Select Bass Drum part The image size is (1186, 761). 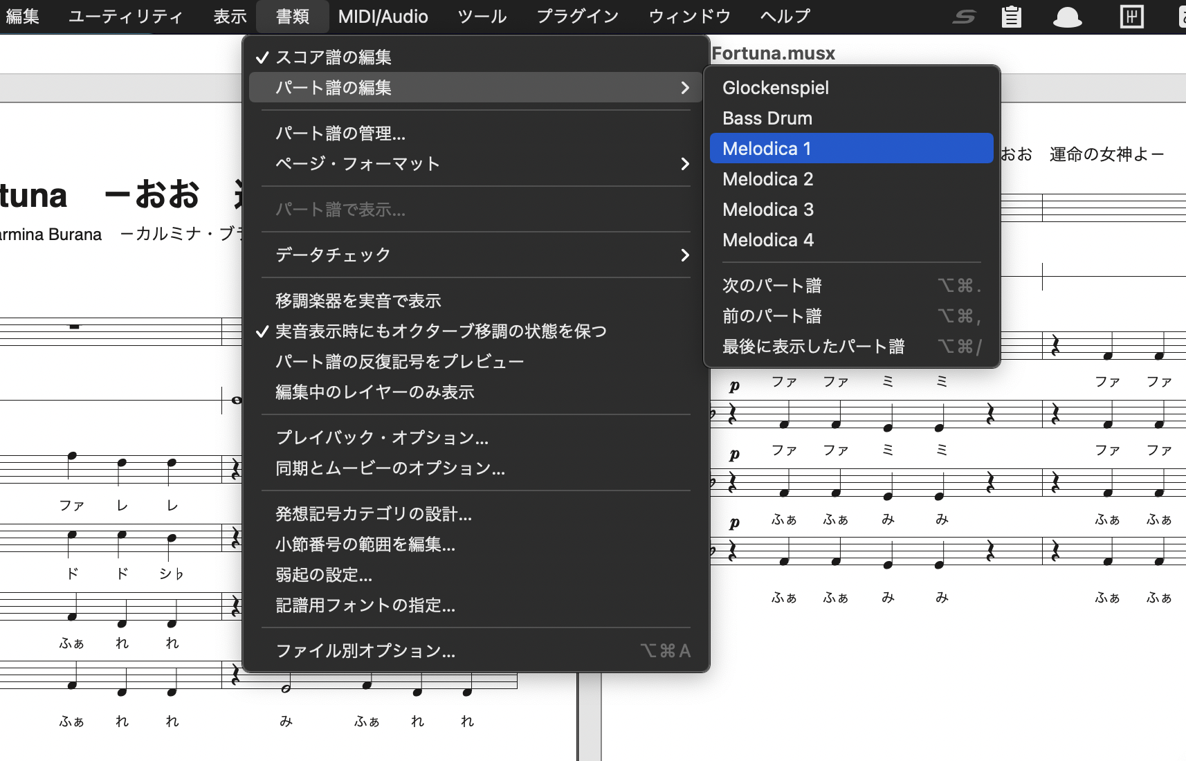852,118
